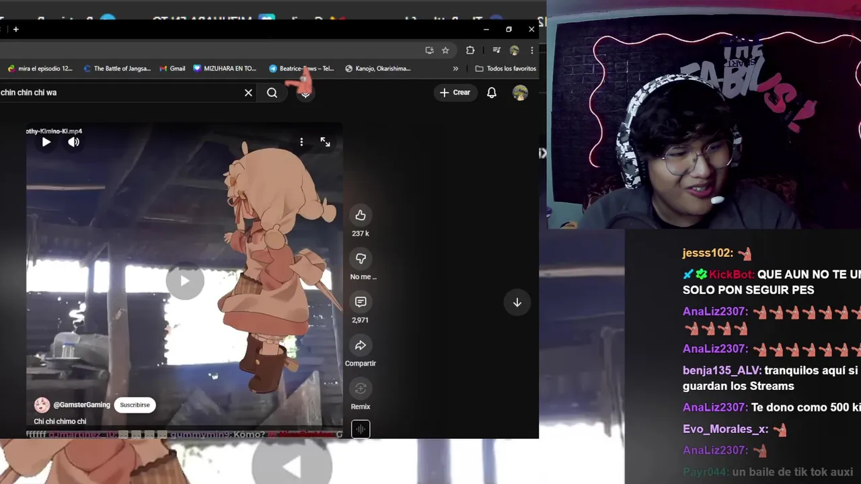The width and height of the screenshot is (861, 484).
Task: Expand the Short to fullscreen
Action: tap(326, 142)
